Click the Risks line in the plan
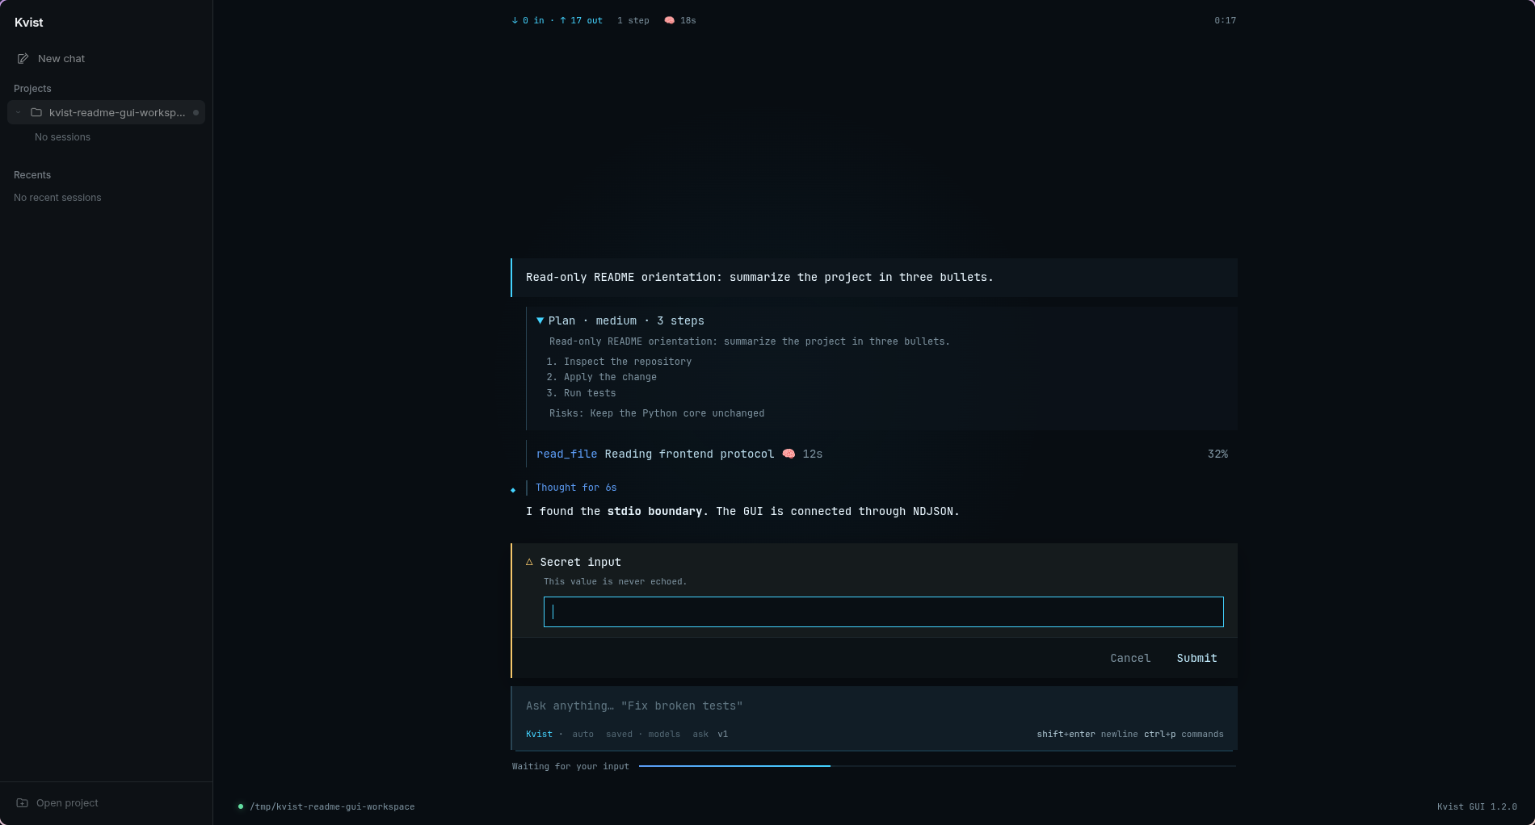Image resolution: width=1535 pixels, height=825 pixels. pos(657,413)
